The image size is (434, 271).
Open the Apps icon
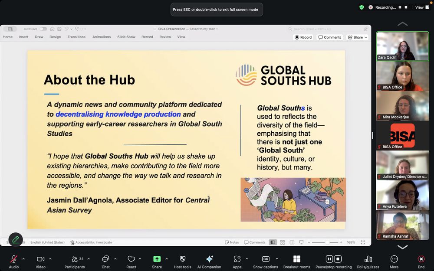tap(237, 259)
